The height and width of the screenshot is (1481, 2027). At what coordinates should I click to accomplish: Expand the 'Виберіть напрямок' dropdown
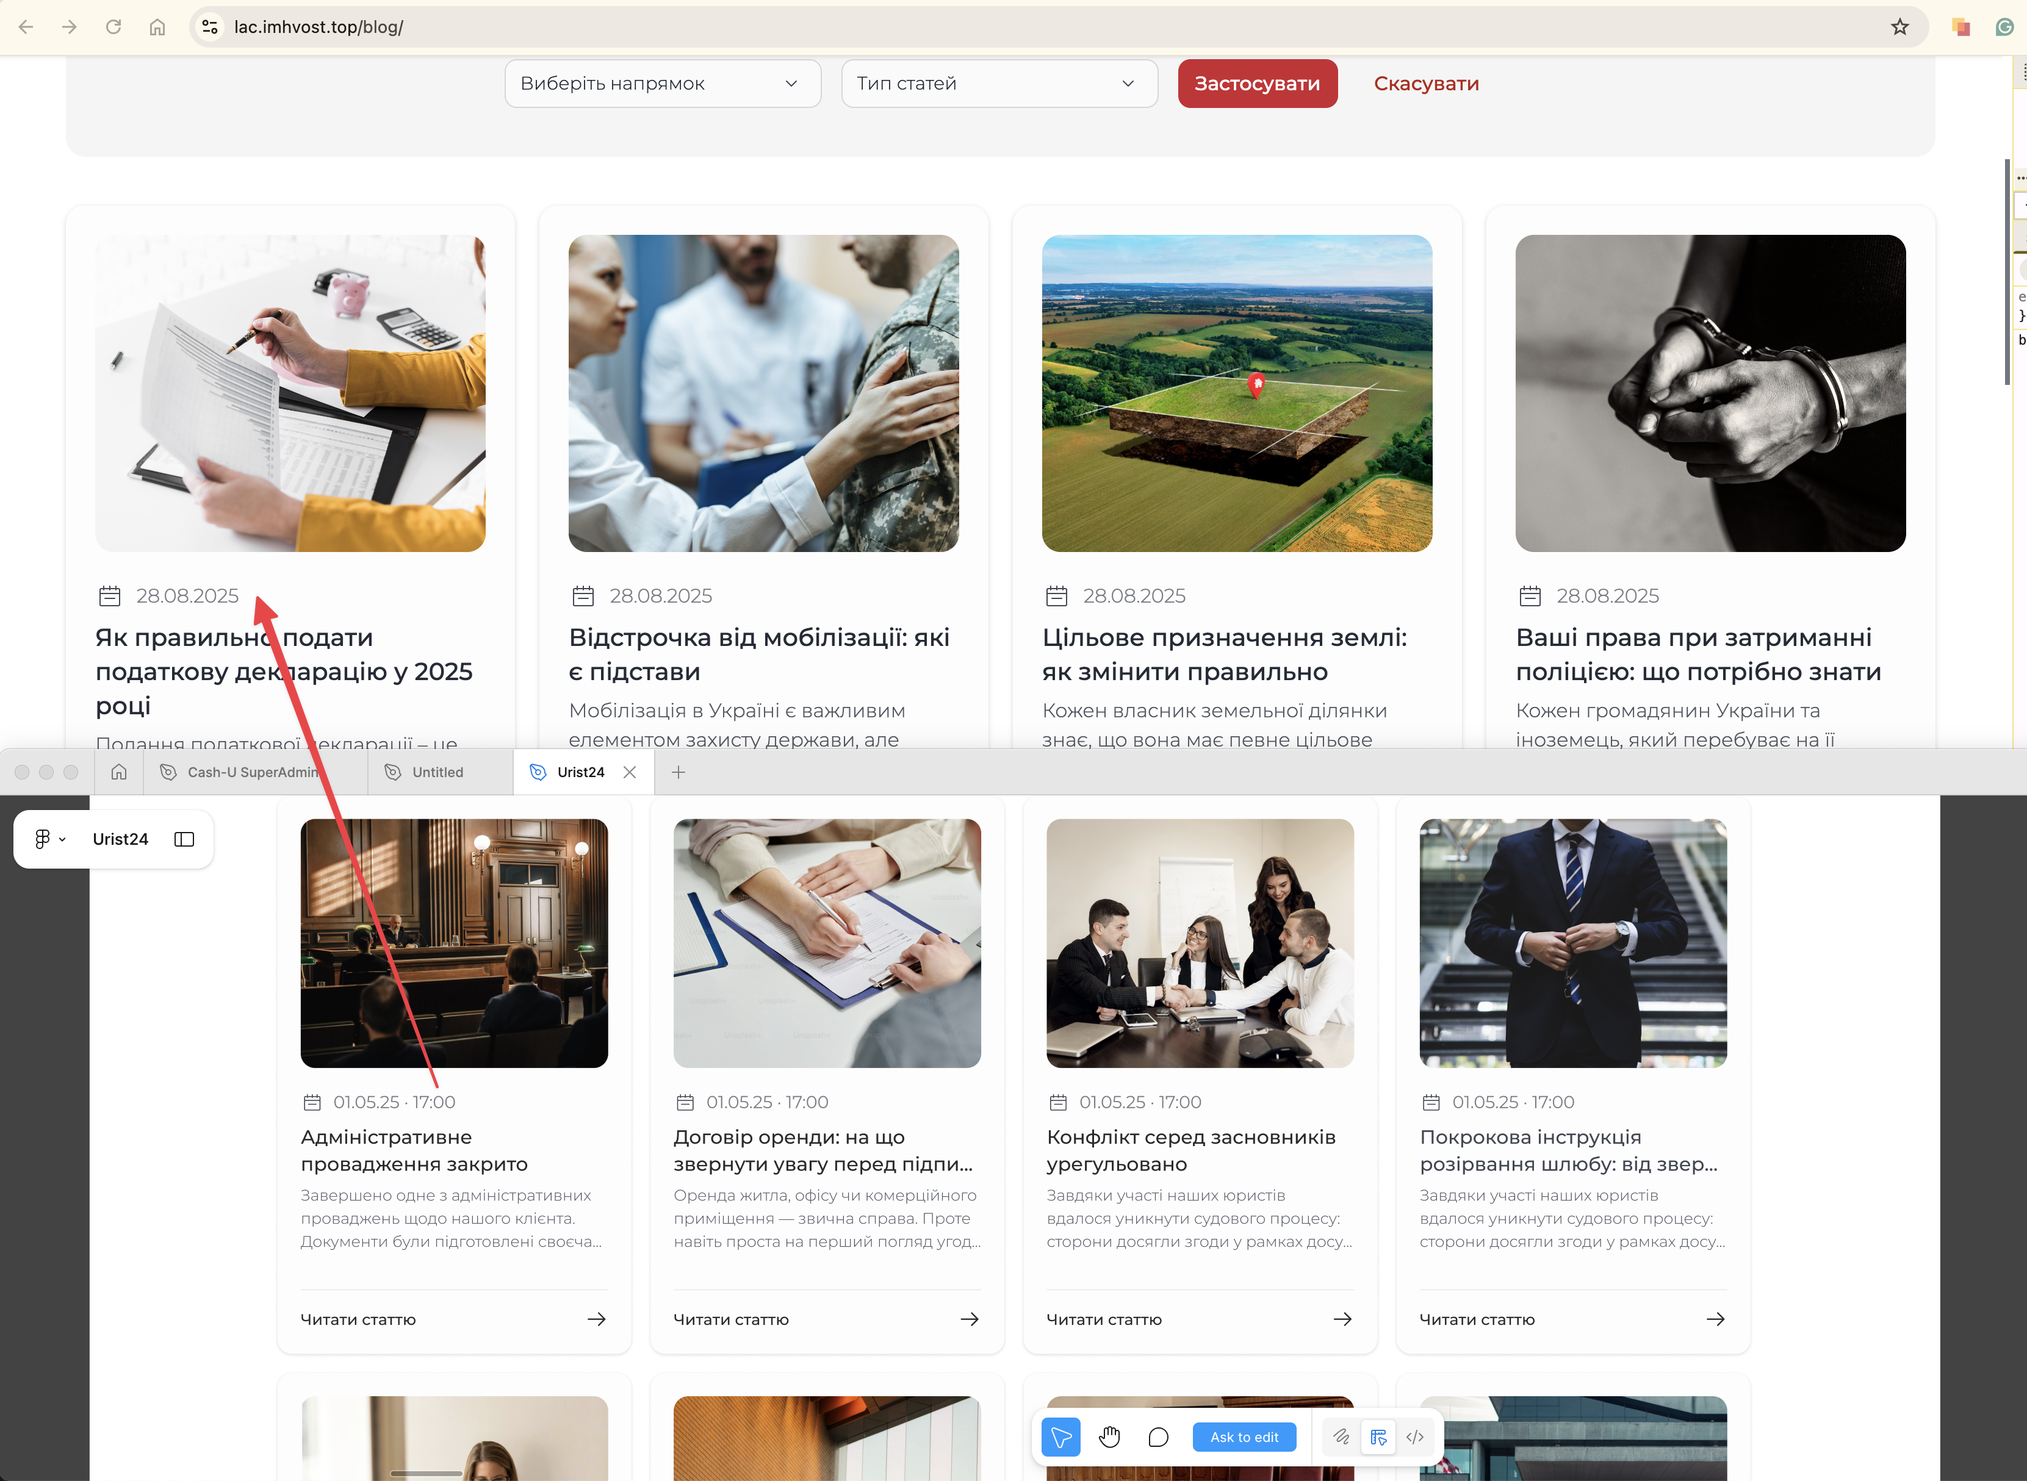[x=662, y=84]
